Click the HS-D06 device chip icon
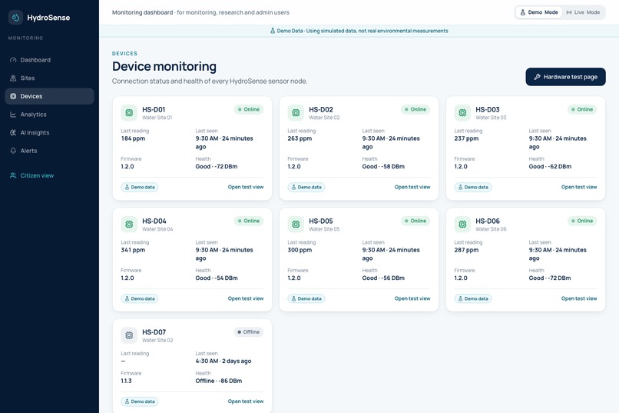Screen dimensions: 619x413 click(462, 224)
